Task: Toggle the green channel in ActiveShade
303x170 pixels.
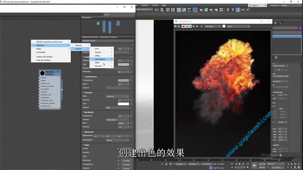Action: click(x=187, y=26)
